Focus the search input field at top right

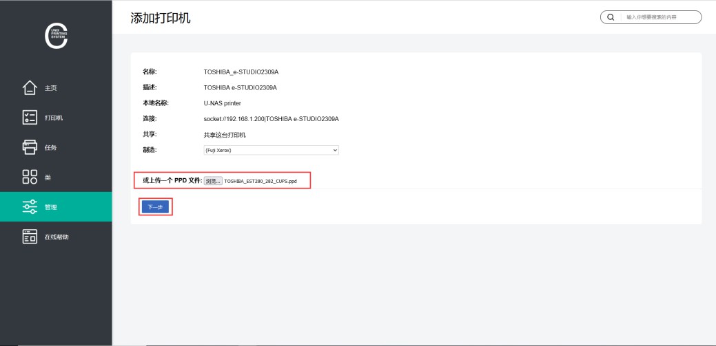[x=658, y=17]
